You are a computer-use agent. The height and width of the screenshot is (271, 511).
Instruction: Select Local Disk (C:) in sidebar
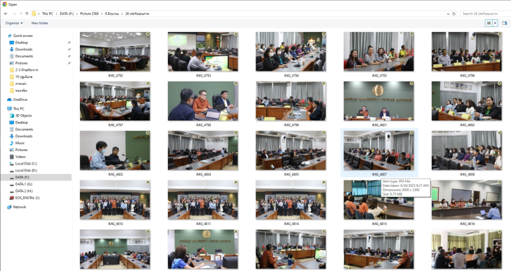[26, 163]
